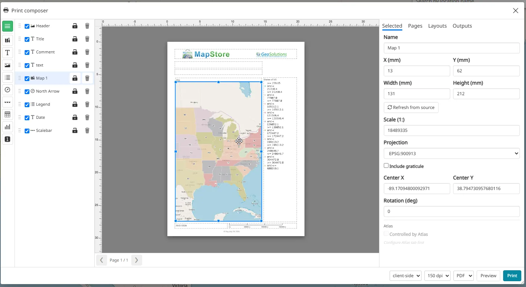Select the north arrow compass tool icon
The height and width of the screenshot is (287, 526).
7,90
